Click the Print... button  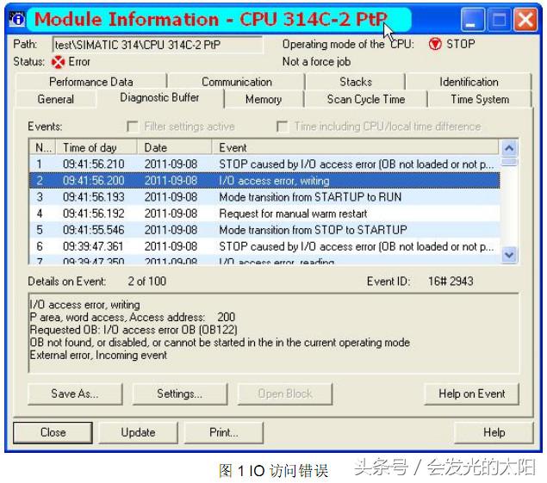(224, 432)
